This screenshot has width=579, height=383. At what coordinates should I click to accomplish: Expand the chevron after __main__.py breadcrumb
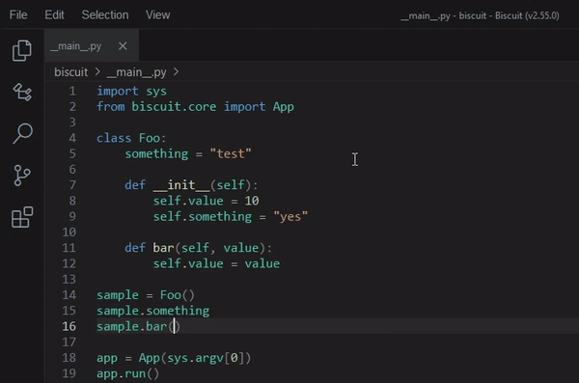pyautogui.click(x=176, y=71)
